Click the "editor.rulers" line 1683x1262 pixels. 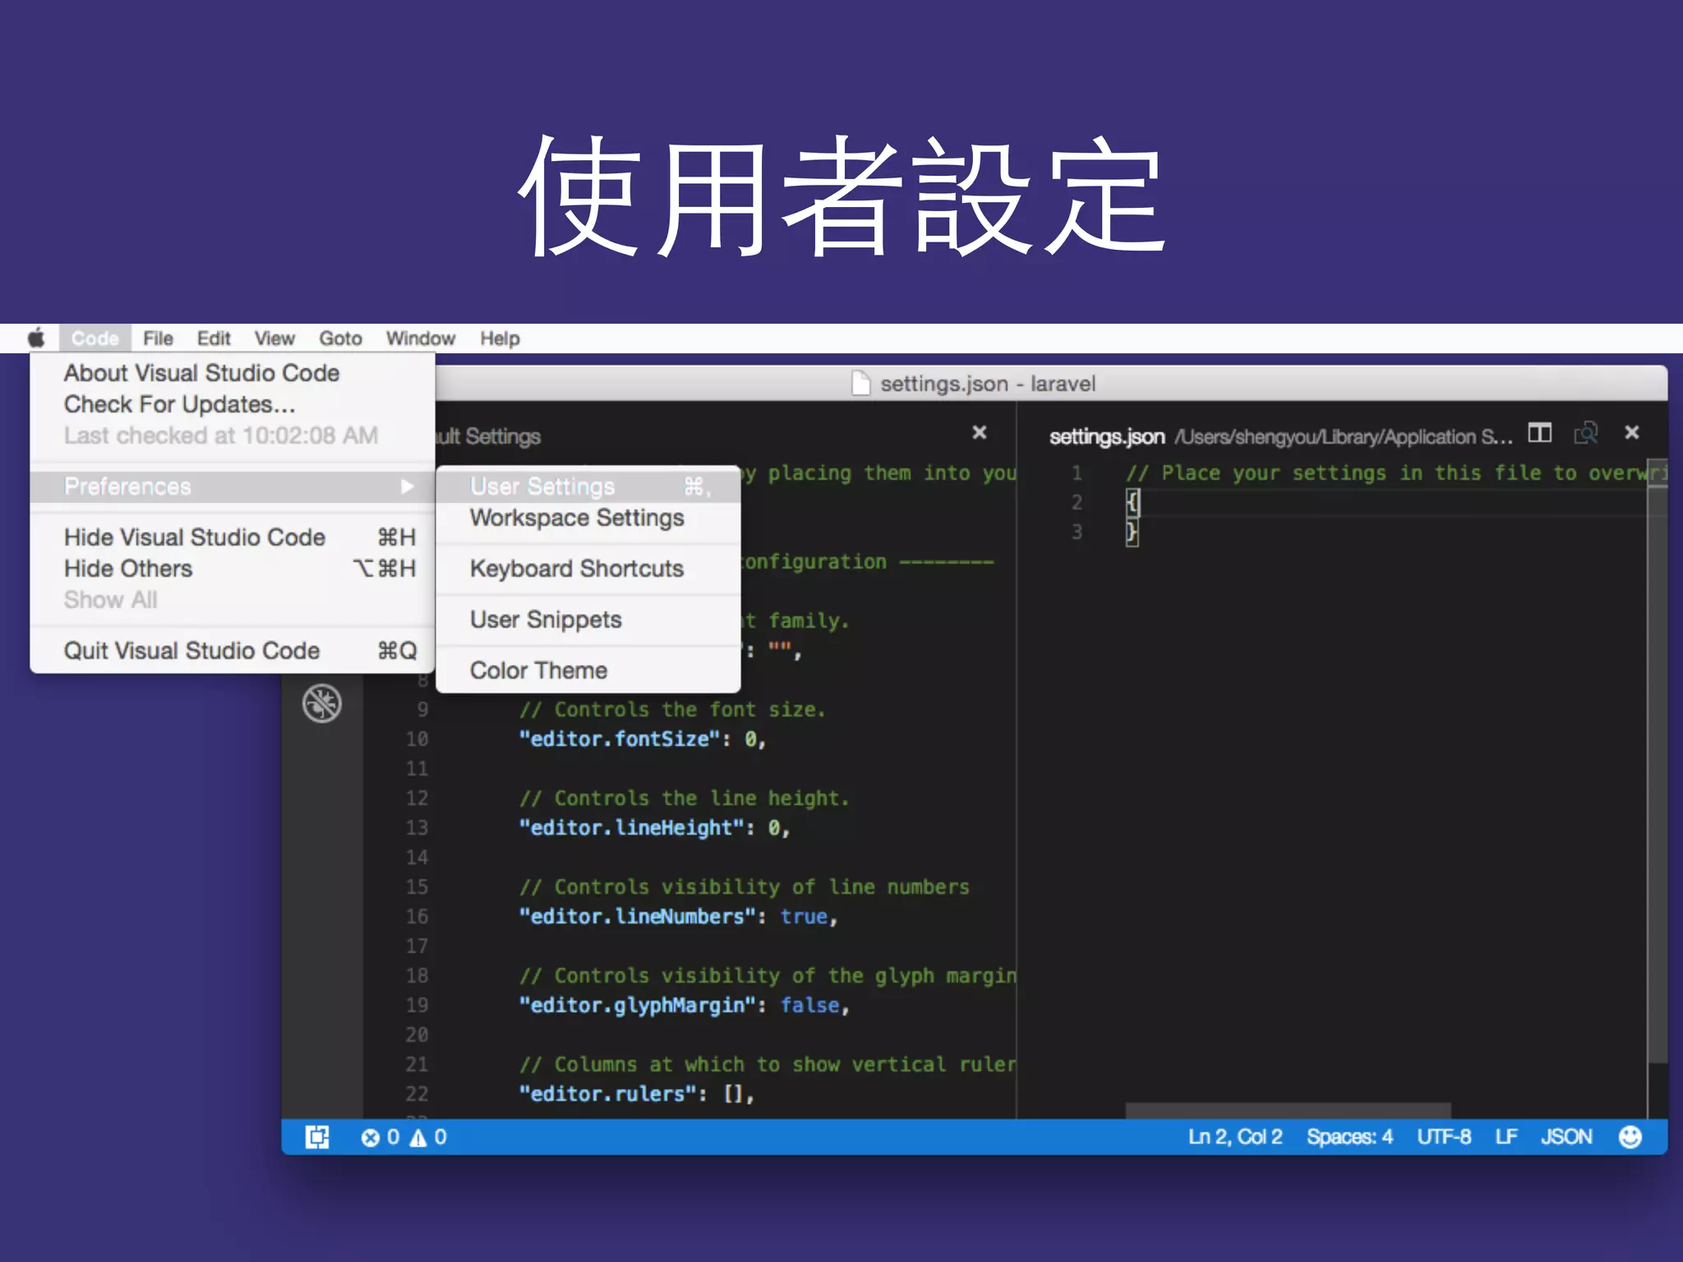pyautogui.click(x=636, y=1094)
